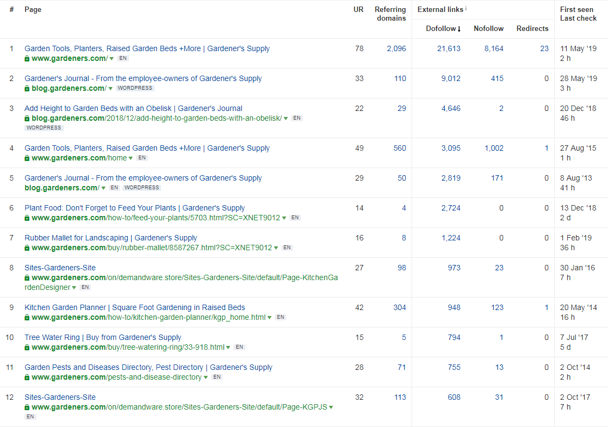Click referring domains value 113

click(x=400, y=397)
